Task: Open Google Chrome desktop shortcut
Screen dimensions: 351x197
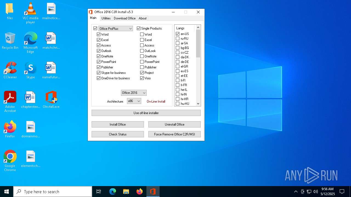Action: 10,161
